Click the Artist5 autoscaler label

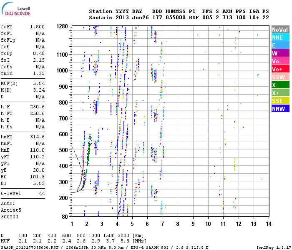pyautogui.click(x=11, y=210)
